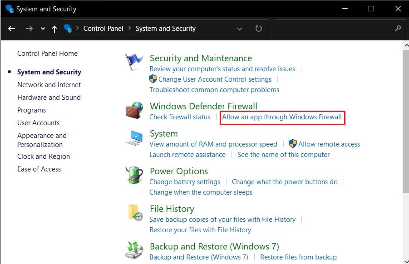Open the address bar dropdown arrow
This screenshot has width=409, height=264.
click(x=239, y=28)
